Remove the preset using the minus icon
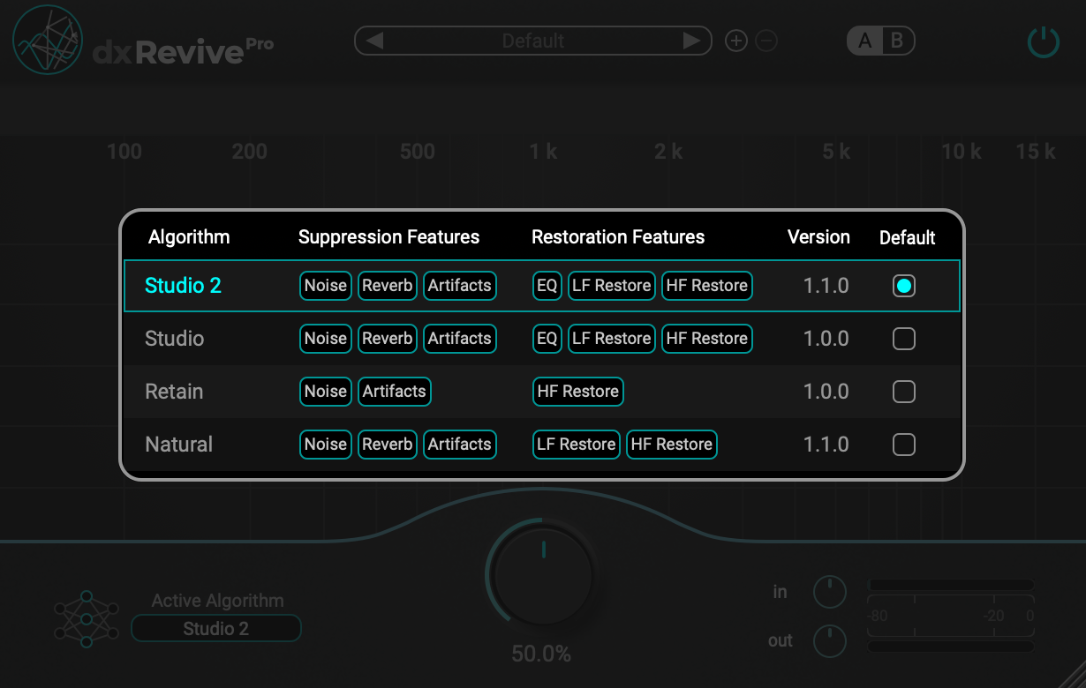The height and width of the screenshot is (688, 1086). click(765, 41)
